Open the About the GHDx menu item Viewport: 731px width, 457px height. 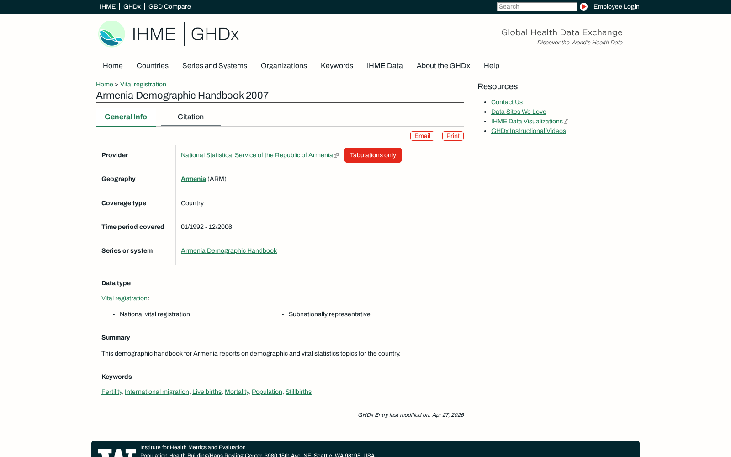pyautogui.click(x=443, y=66)
